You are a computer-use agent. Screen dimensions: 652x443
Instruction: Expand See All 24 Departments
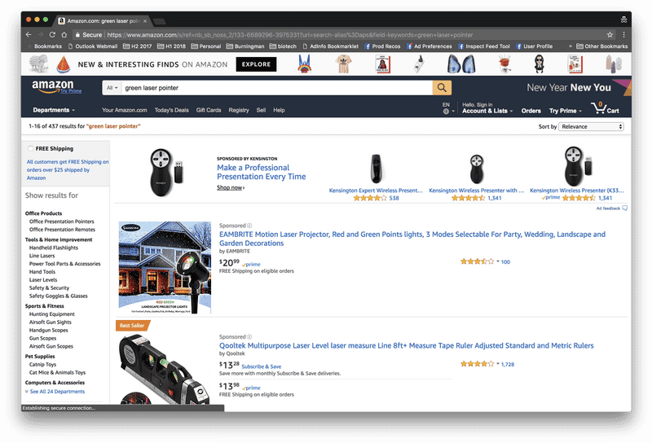(x=57, y=392)
